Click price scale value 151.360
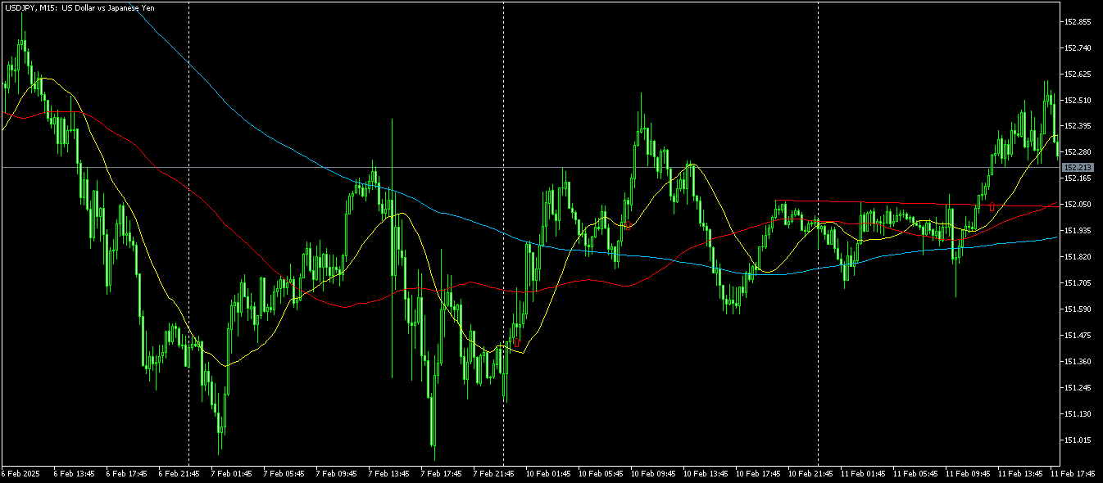The width and height of the screenshot is (1103, 483). [x=1076, y=362]
